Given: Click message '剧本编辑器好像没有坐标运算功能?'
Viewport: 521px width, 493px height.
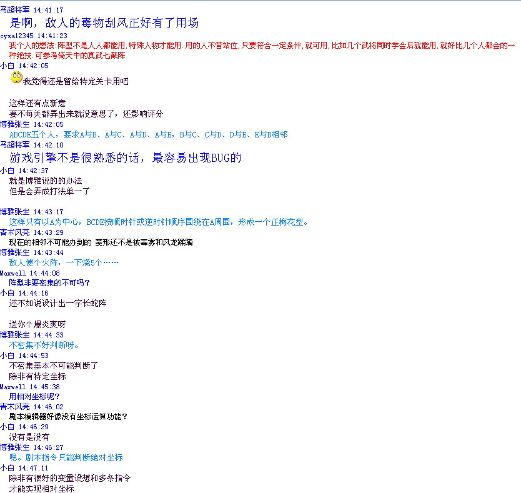Looking at the screenshot, I should pyautogui.click(x=68, y=417).
